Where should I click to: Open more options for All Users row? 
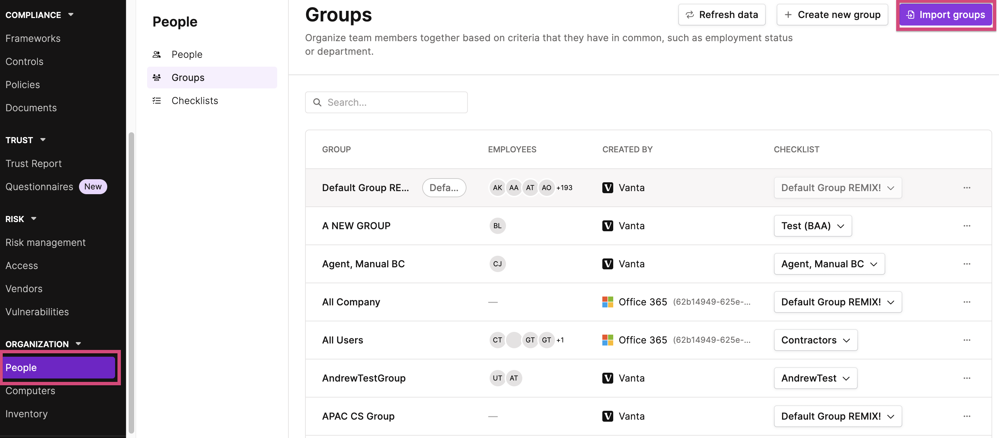(966, 340)
